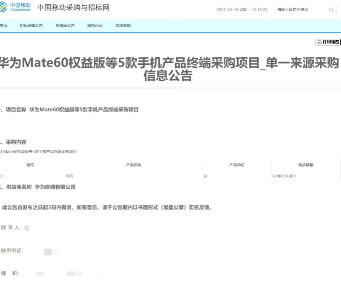The height and width of the screenshot is (287, 341).
Task: Click the 邮箱 email label
Action: (x=10, y=273)
